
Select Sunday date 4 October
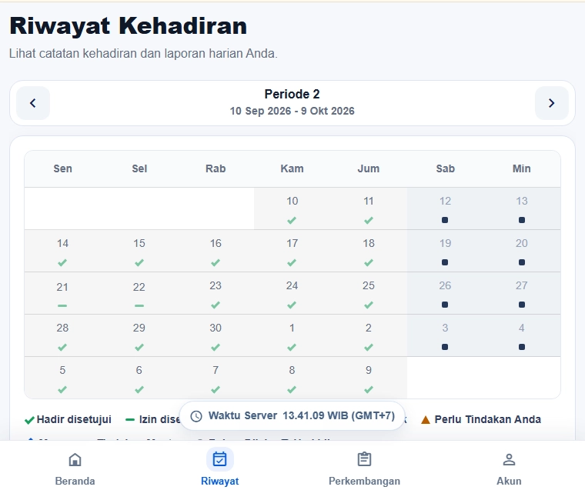point(522,335)
